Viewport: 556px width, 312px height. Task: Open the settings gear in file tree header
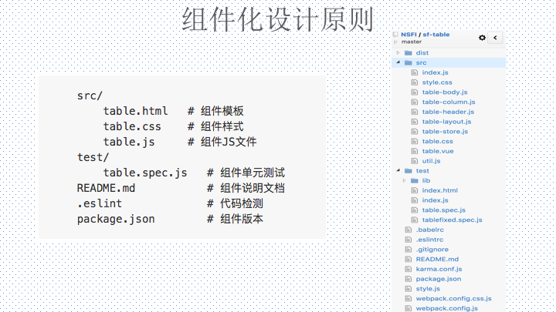coord(482,38)
